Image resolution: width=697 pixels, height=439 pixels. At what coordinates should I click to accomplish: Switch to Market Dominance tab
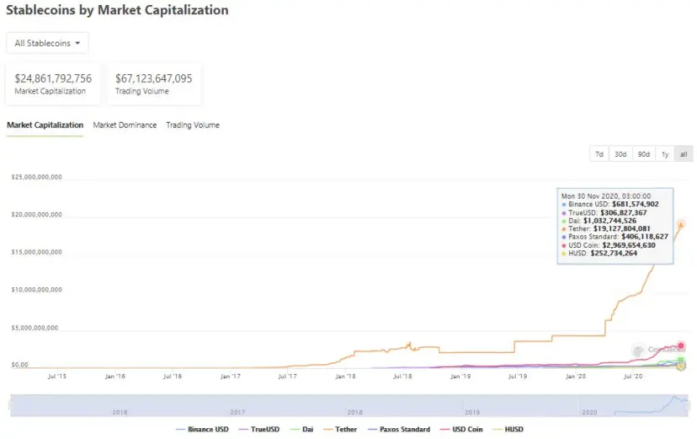[x=124, y=125]
